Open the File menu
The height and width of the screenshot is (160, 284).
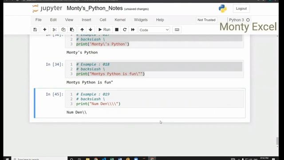[x=39, y=20]
